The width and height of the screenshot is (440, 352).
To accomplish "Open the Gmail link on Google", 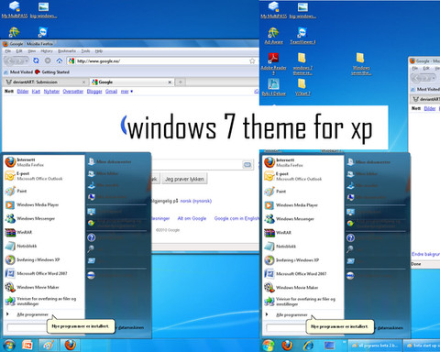I will [111, 92].
